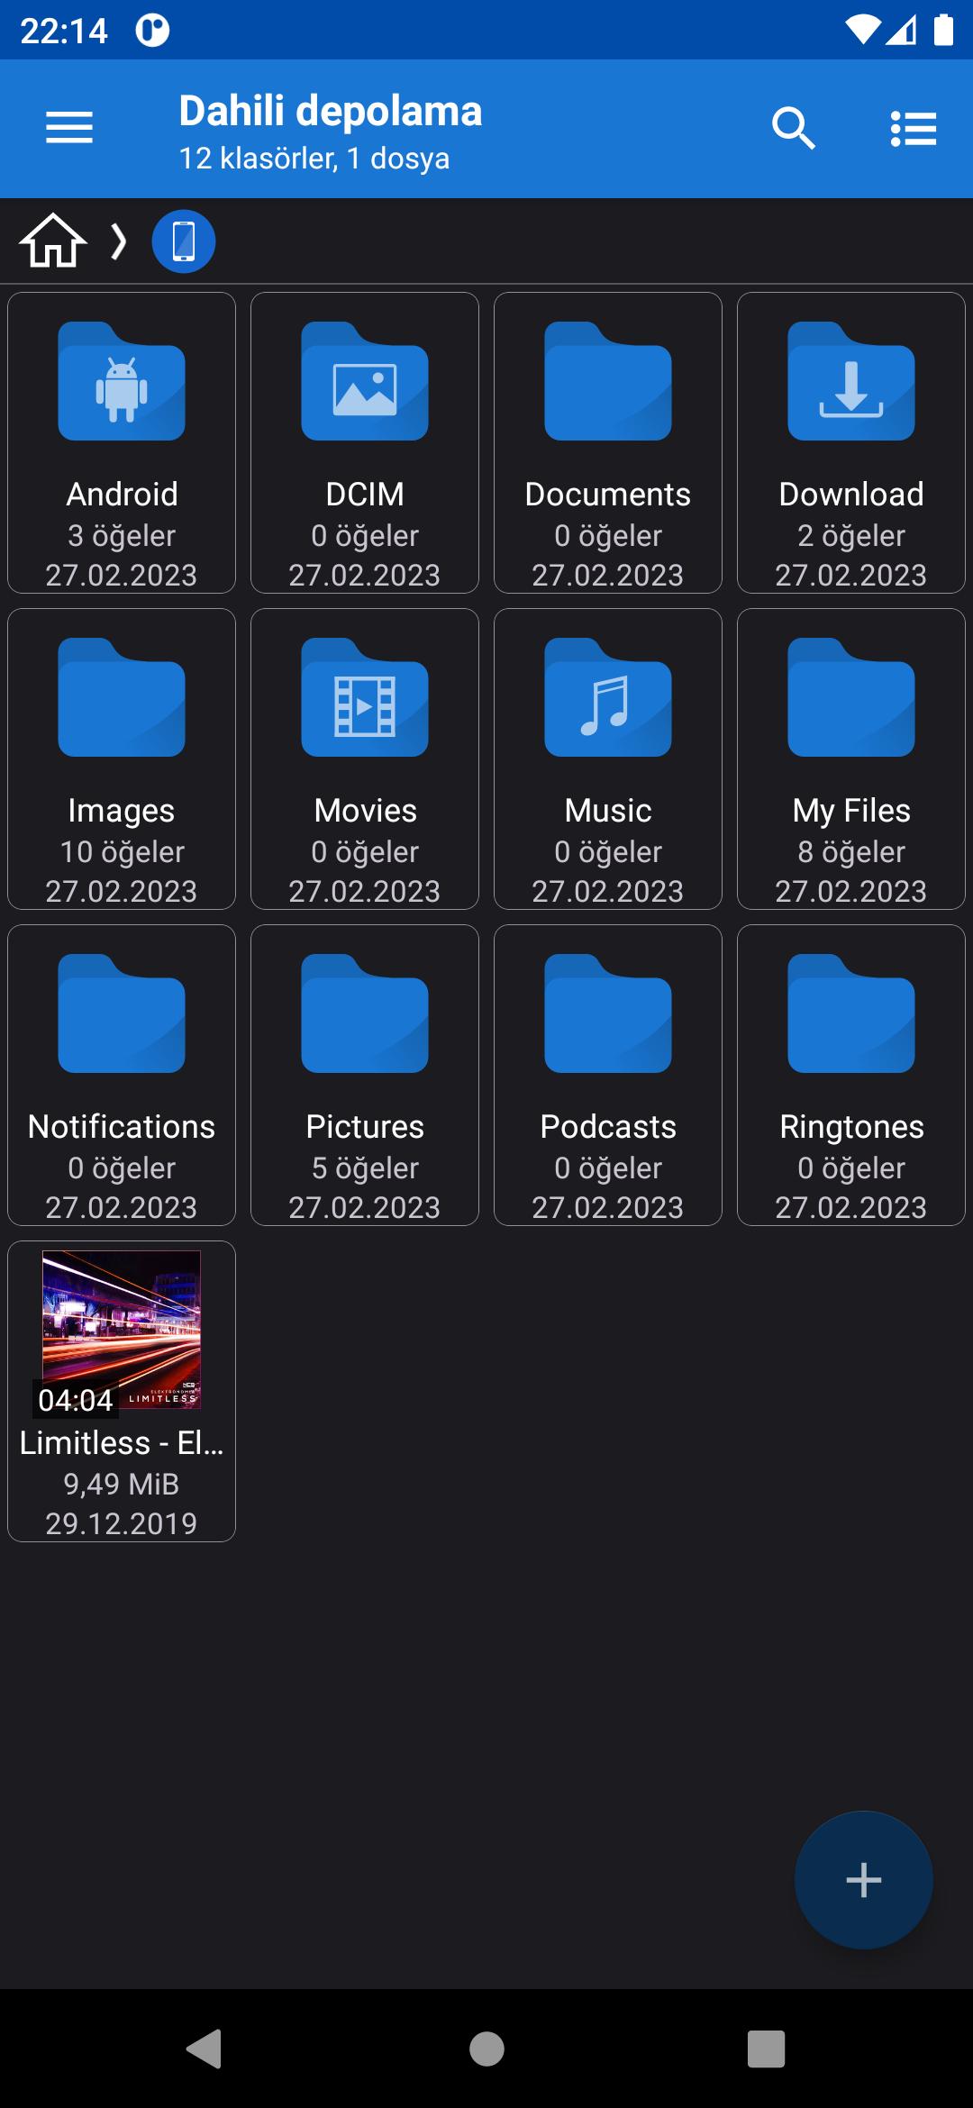Tap '10 öğeler' under Images
This screenshot has height=2108, width=973.
pyautogui.click(x=122, y=852)
